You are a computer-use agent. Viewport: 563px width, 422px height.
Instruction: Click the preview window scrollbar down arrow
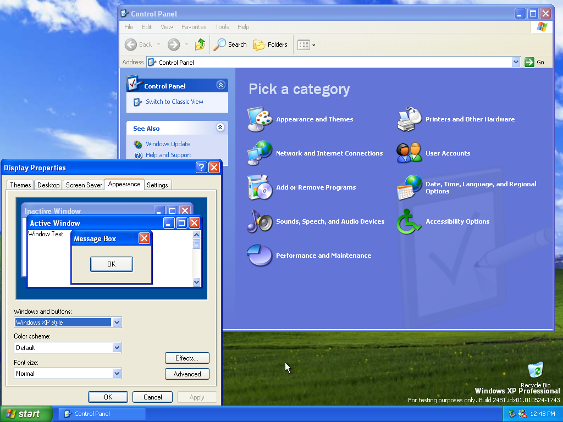click(x=196, y=282)
